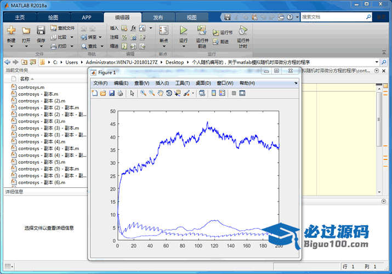Click the percent comment icon next to 注释
Image resolution: width=392 pixels, height=274 pixels.
click(124, 37)
